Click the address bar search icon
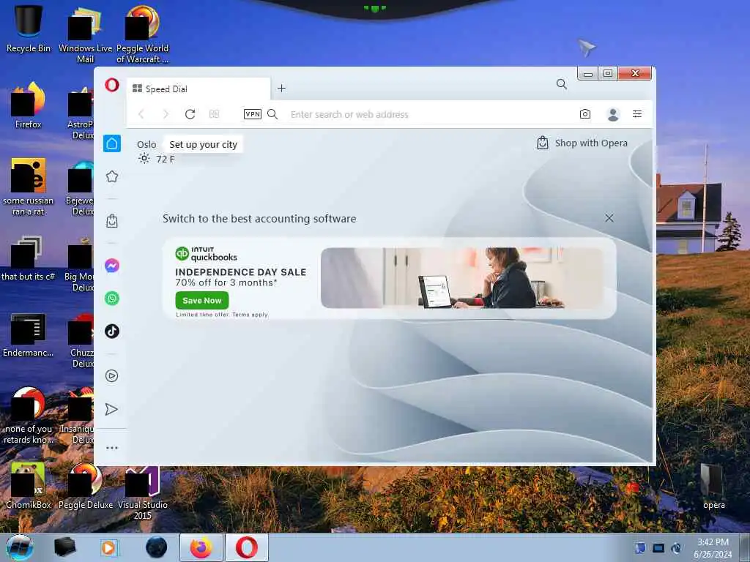 point(272,114)
